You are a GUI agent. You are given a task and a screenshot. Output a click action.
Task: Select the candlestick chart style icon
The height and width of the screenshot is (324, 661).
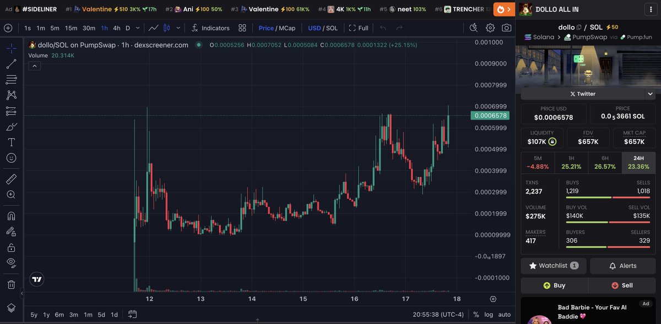tap(167, 28)
